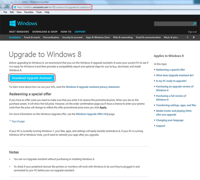200x180 pixels.
Task: Click the site favicon in address bar
Action: tap(15, 7)
